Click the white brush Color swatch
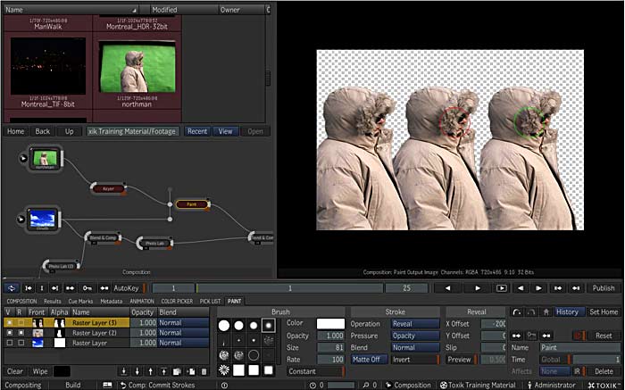The width and height of the screenshot is (625, 390). pos(330,324)
